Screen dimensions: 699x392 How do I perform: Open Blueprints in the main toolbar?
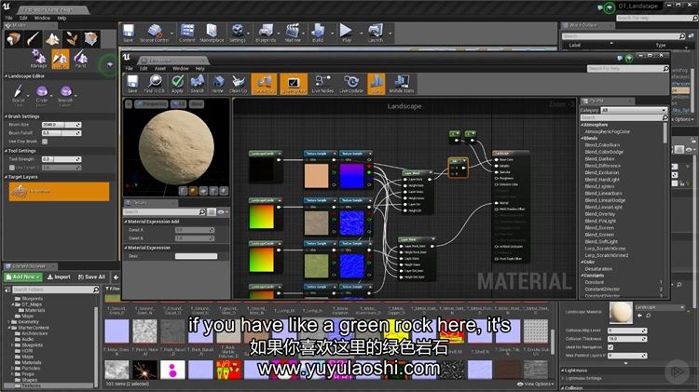266,34
